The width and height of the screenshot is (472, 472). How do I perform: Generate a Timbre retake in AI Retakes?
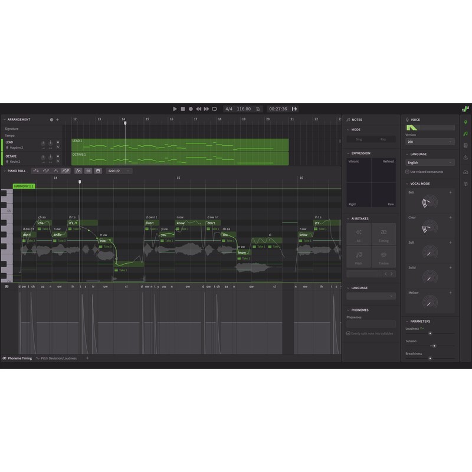[x=383, y=257]
